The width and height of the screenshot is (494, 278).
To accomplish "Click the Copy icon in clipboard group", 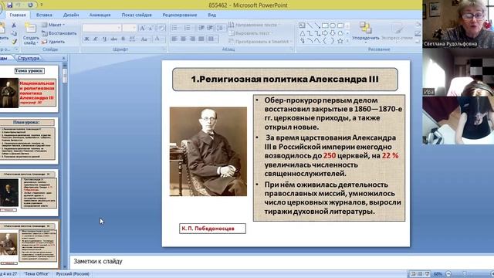I will 14,33.
